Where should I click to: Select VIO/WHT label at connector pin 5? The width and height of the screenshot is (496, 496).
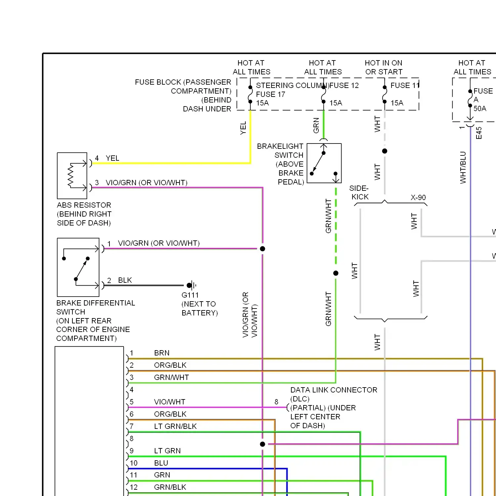(170, 402)
